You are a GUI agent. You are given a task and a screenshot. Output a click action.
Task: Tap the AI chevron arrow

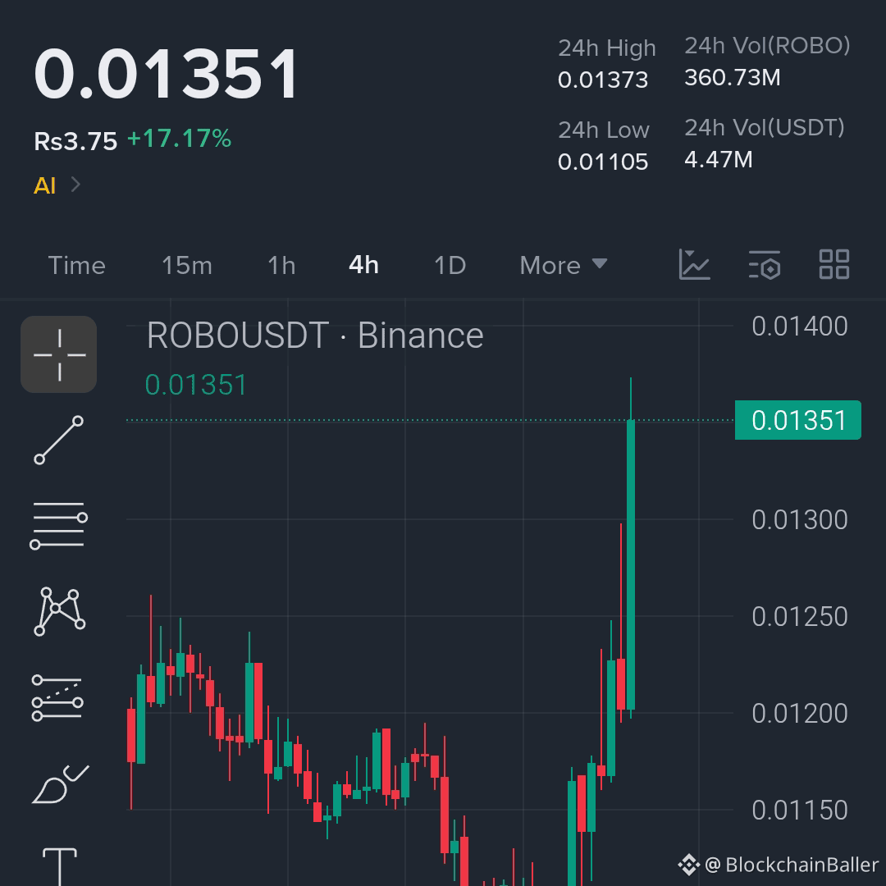(75, 185)
